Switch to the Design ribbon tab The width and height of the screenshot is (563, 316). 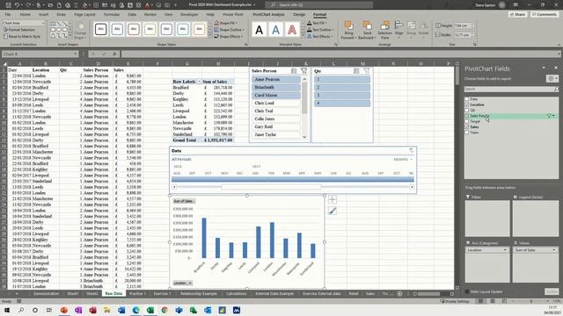[299, 14]
